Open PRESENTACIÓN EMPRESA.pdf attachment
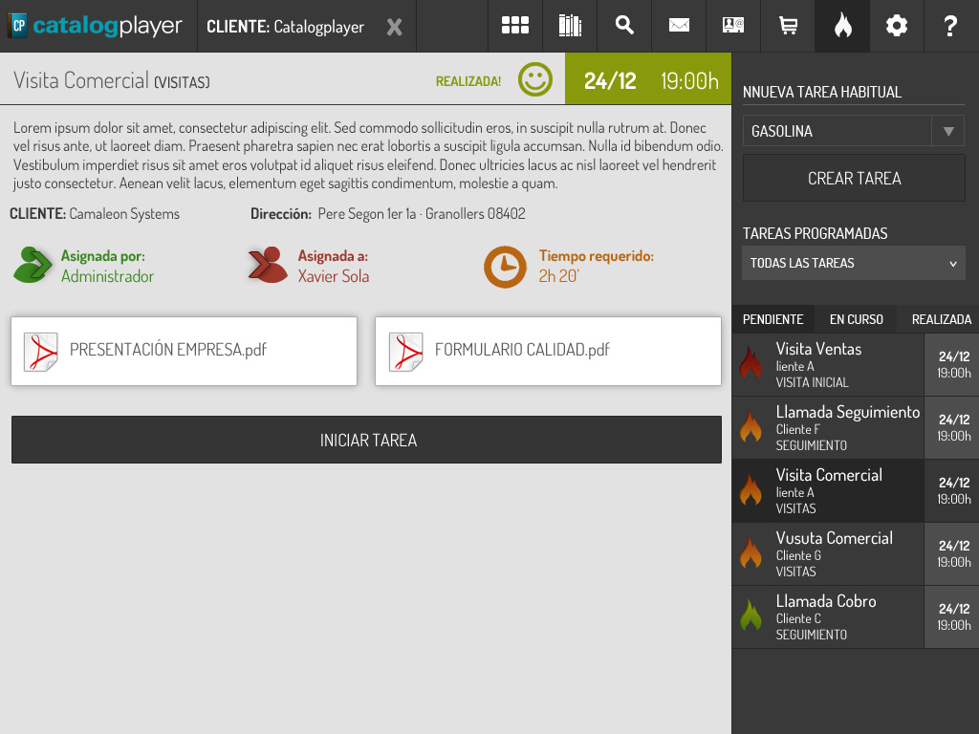Viewport: 979px width, 734px height. [185, 351]
